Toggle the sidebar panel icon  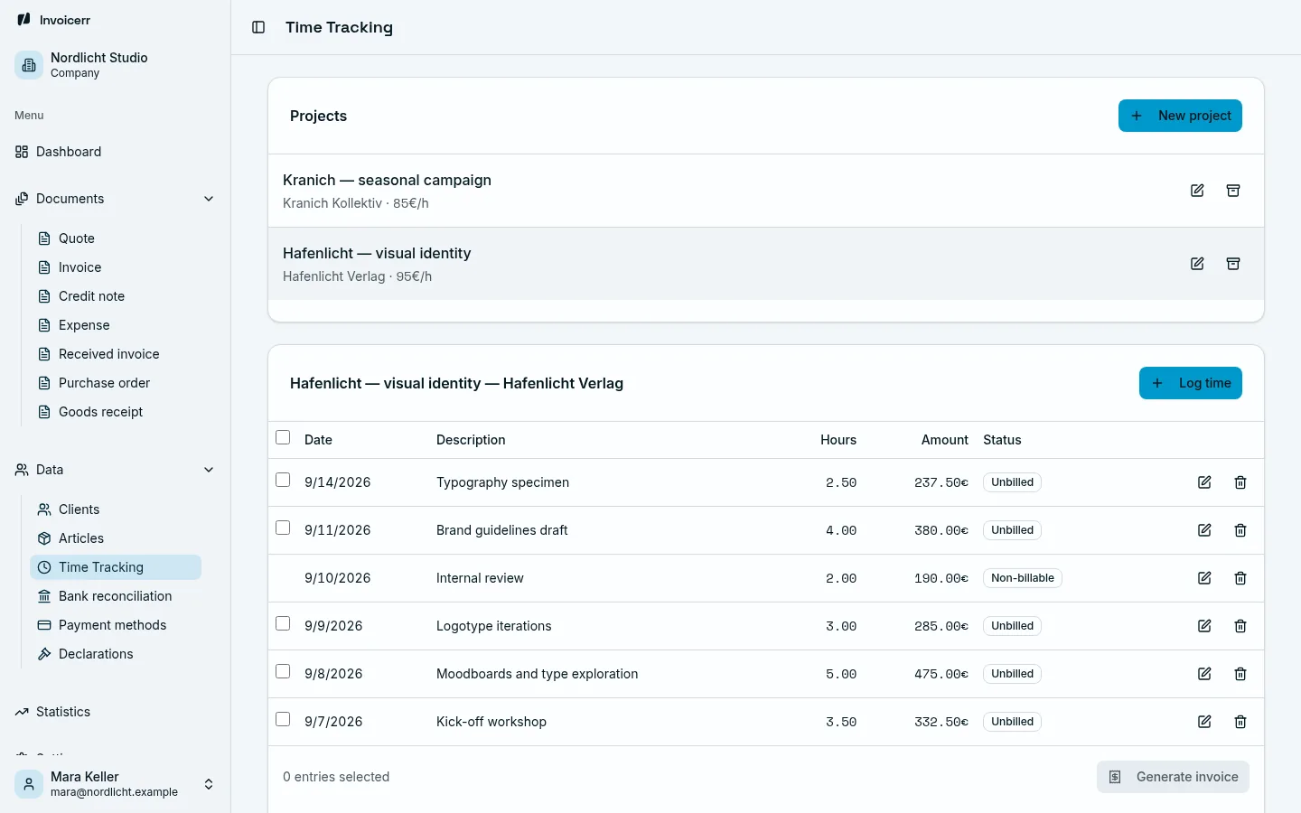[x=258, y=27]
